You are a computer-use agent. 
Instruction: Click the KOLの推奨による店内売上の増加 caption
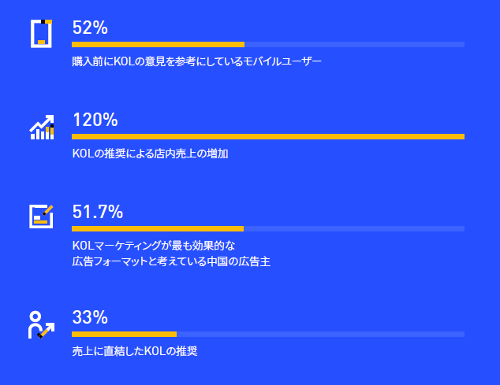[150, 154]
